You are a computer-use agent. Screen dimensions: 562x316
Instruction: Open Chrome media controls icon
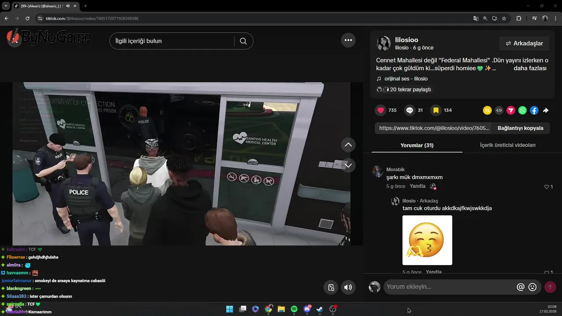tap(534, 18)
